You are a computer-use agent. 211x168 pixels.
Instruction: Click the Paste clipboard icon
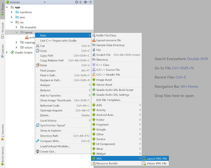[38, 65]
